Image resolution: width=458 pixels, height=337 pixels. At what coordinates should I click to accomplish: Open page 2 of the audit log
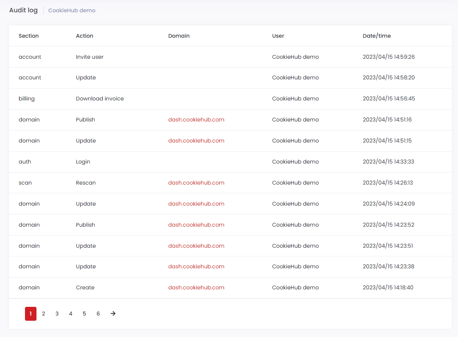click(44, 314)
